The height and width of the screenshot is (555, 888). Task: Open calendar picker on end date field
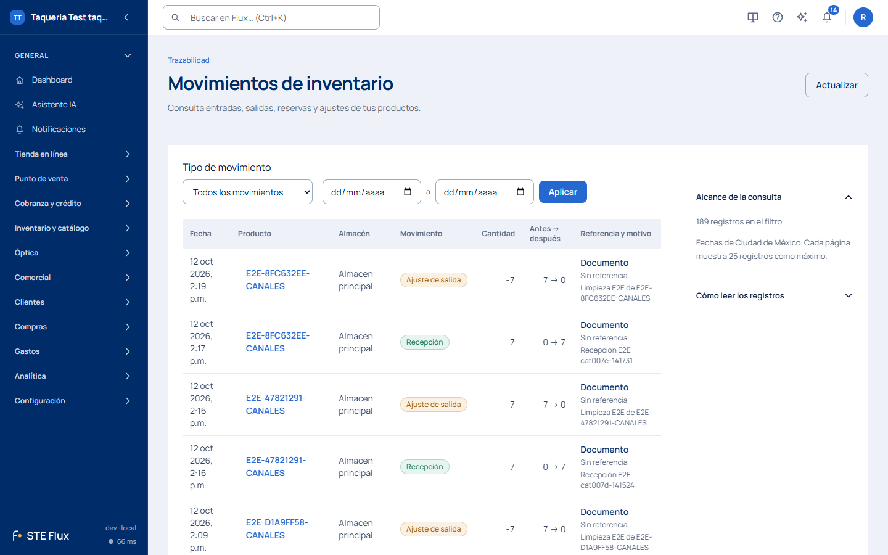tap(520, 192)
